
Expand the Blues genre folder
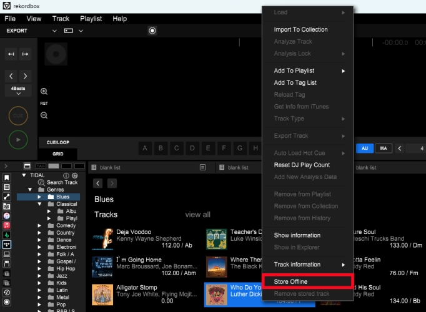[x=39, y=197]
